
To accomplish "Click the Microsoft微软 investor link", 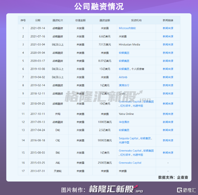I will (x=127, y=28).
